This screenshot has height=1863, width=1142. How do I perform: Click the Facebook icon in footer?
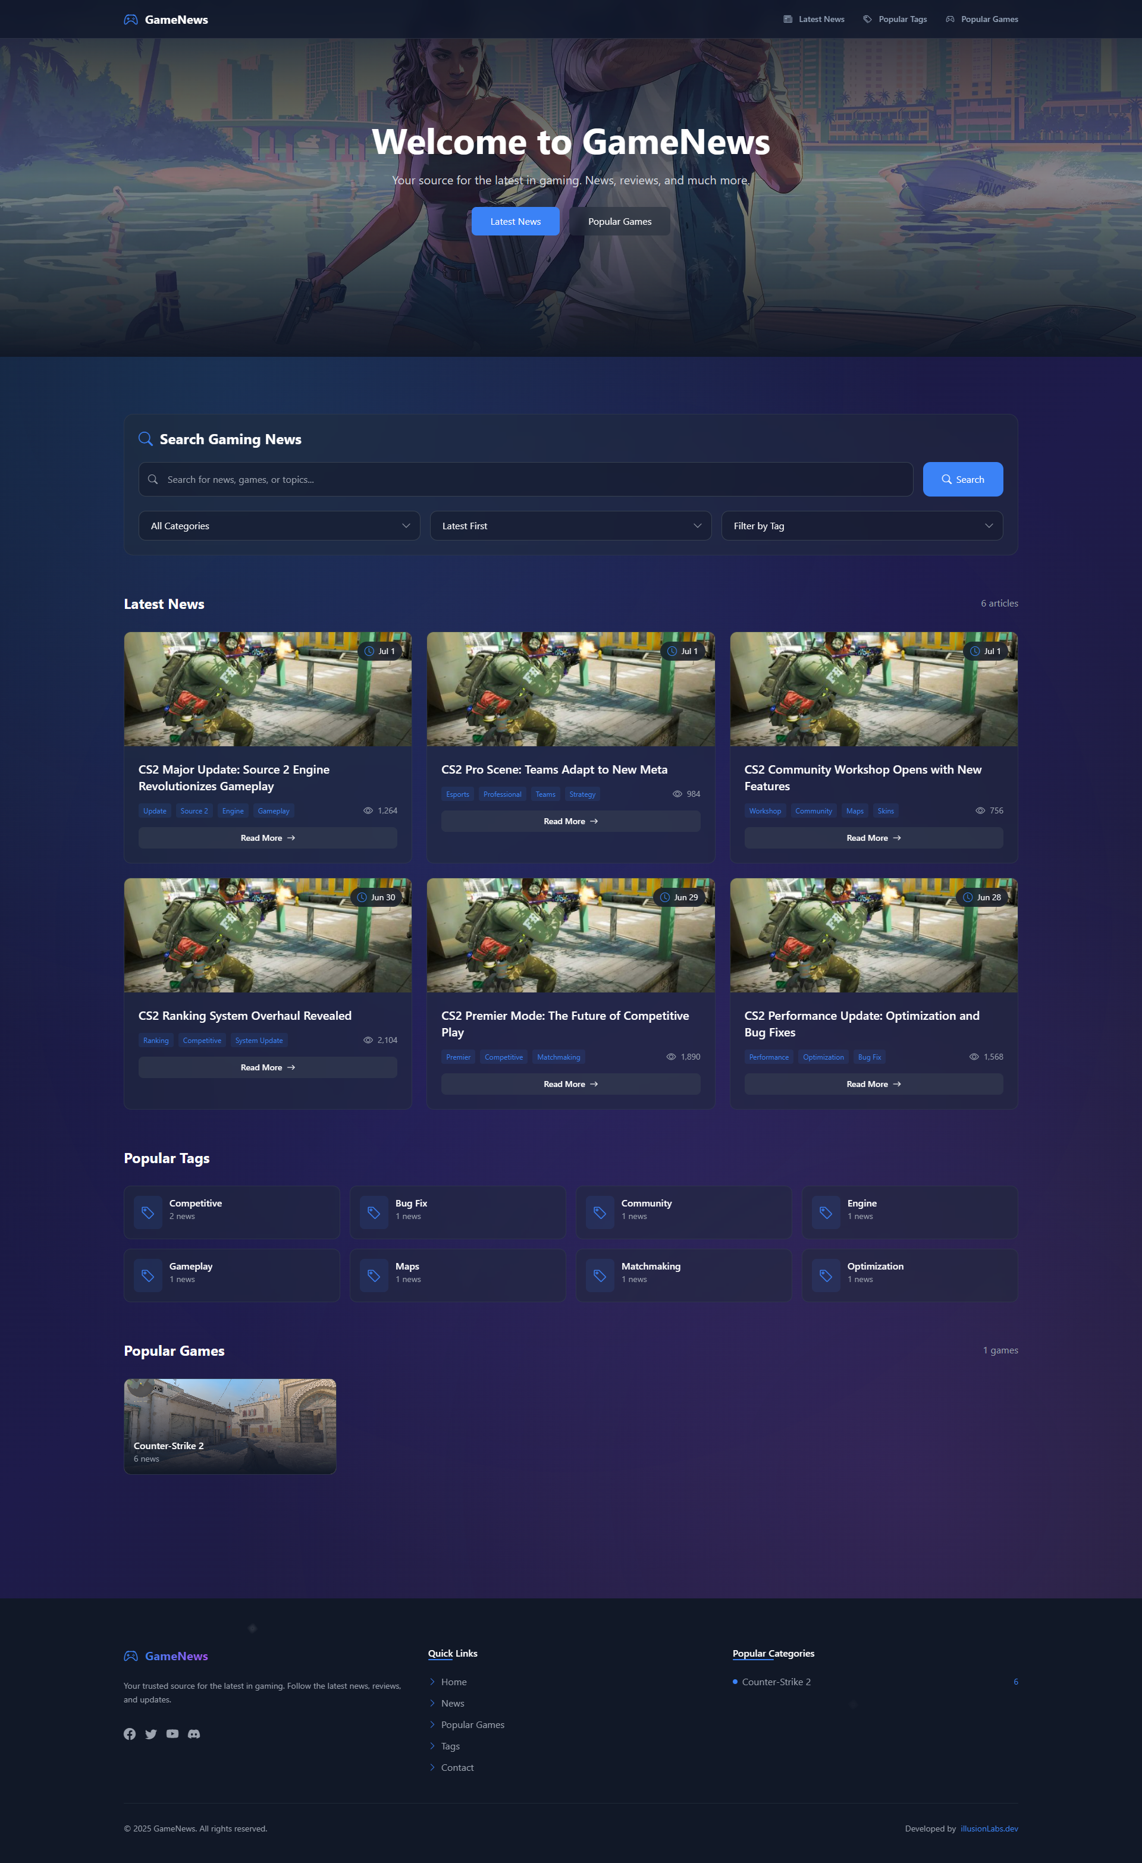(129, 1734)
